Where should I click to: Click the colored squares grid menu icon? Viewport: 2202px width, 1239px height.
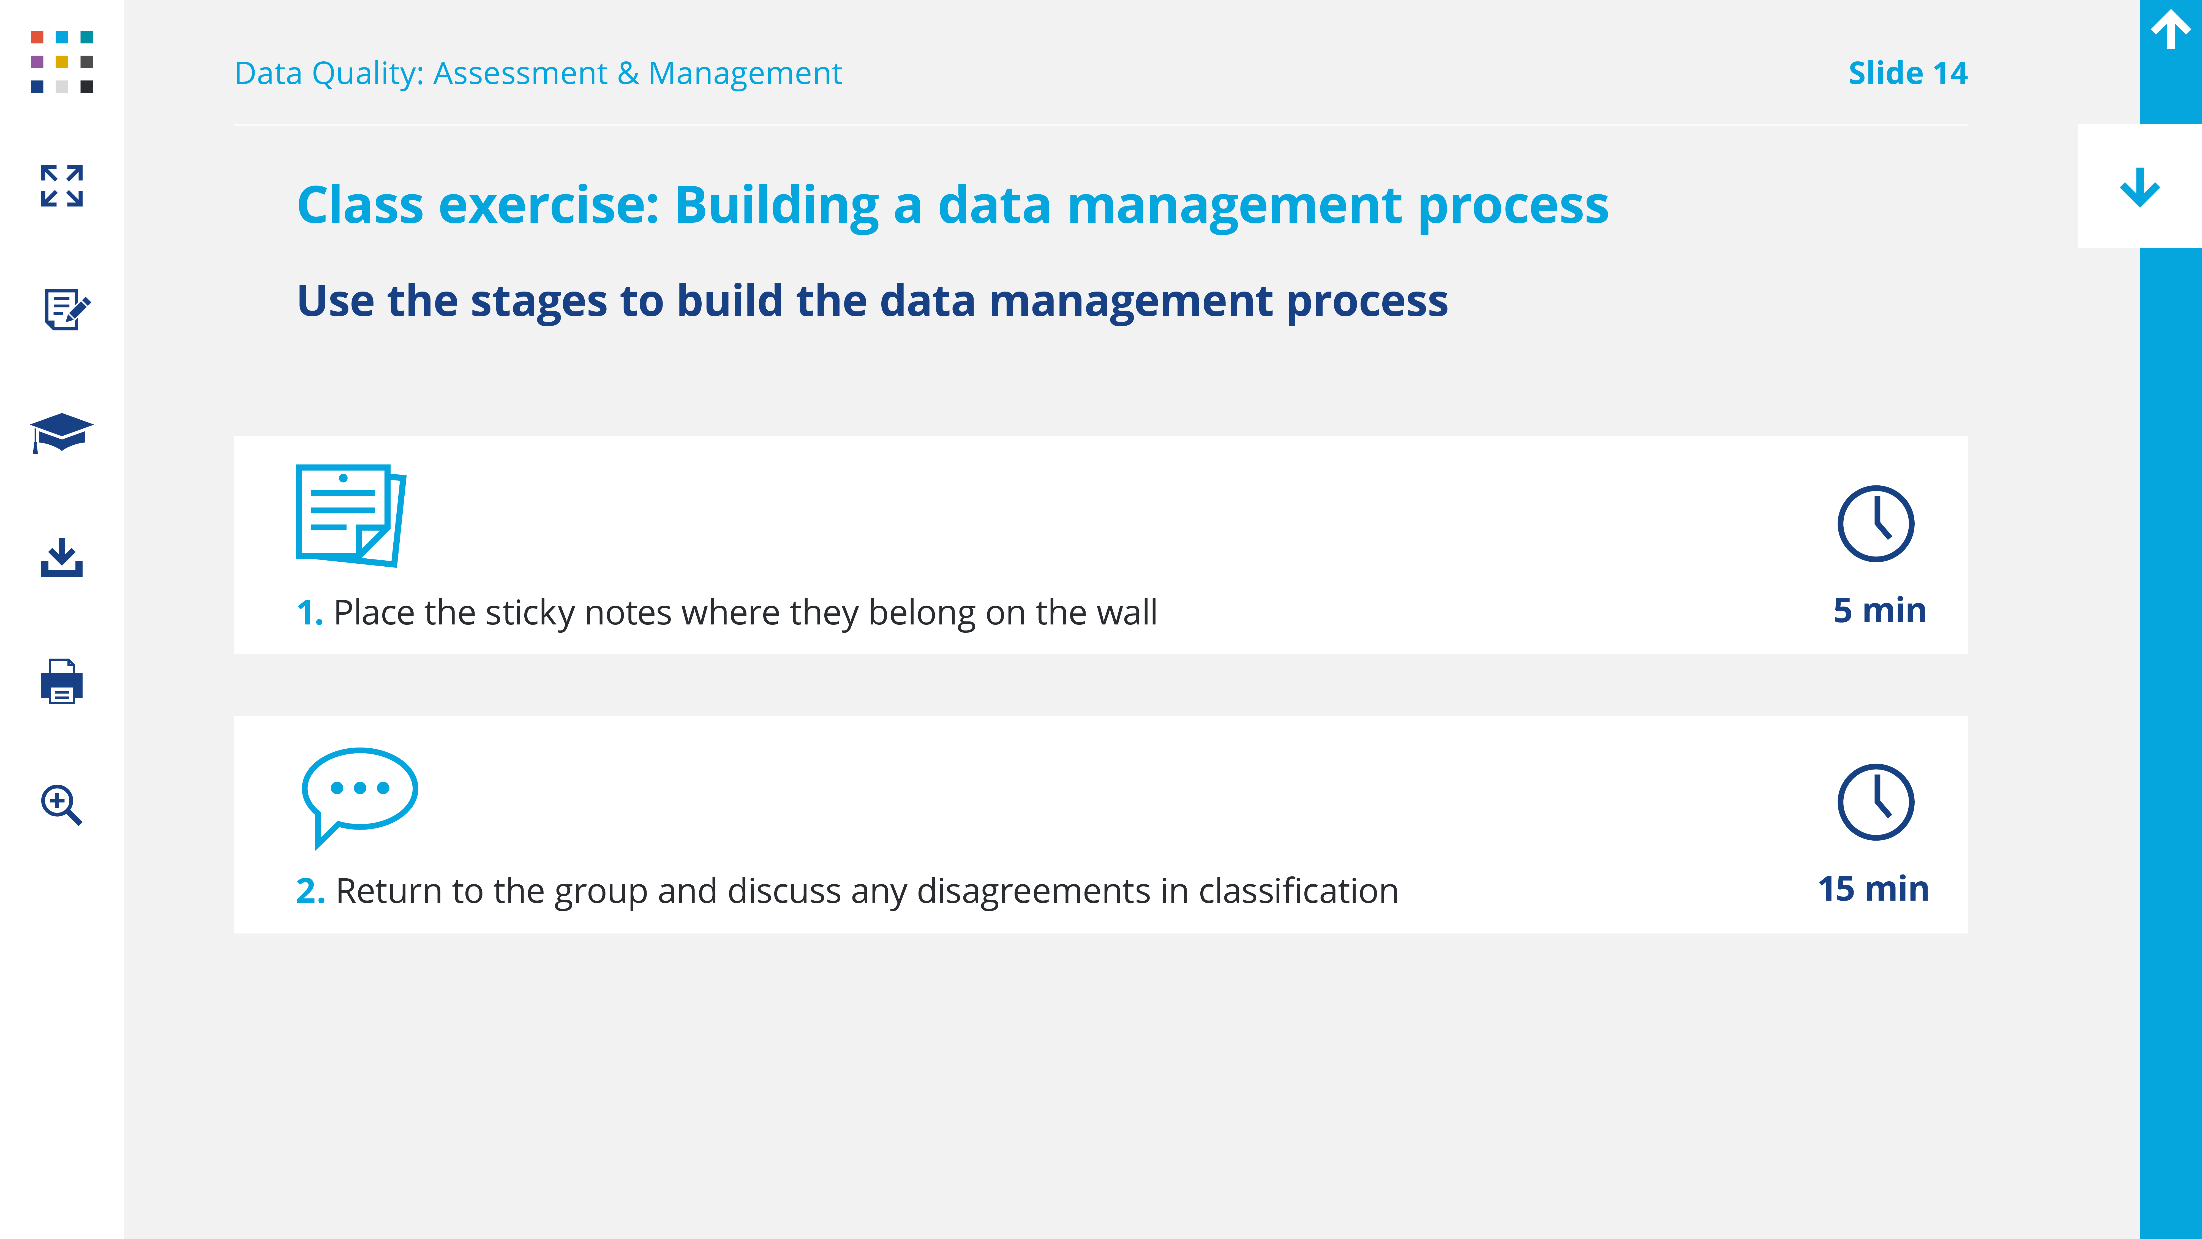click(62, 62)
